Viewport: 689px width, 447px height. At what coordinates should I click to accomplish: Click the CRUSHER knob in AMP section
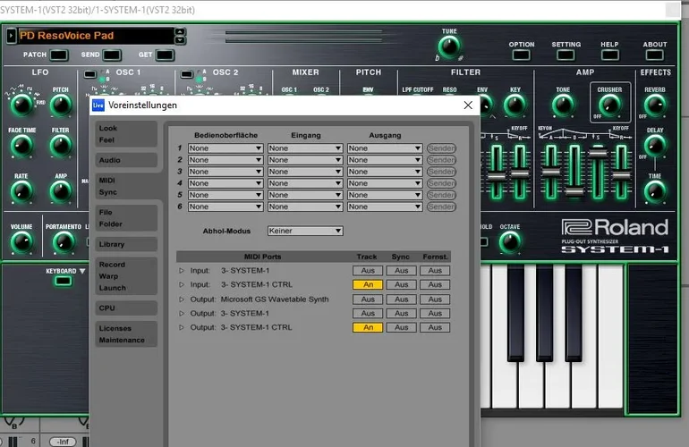pos(609,106)
